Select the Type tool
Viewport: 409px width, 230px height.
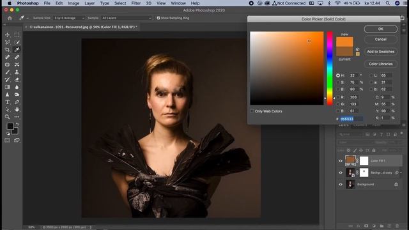(x=7, y=102)
